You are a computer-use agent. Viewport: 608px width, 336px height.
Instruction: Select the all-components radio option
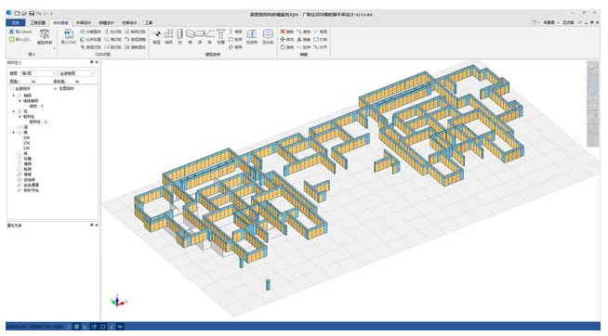coord(12,89)
